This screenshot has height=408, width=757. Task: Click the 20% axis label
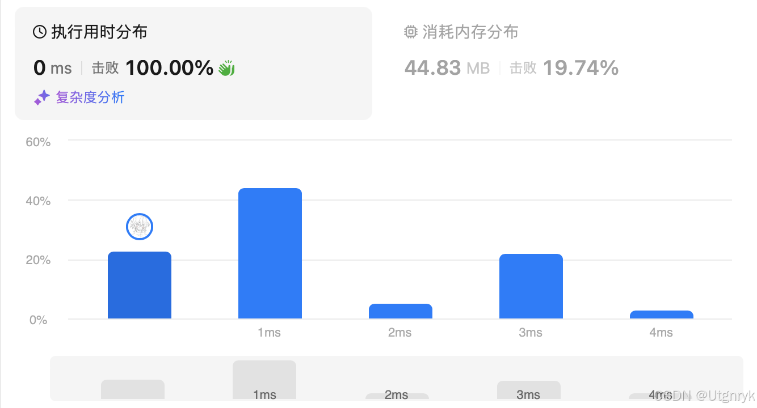tap(38, 261)
